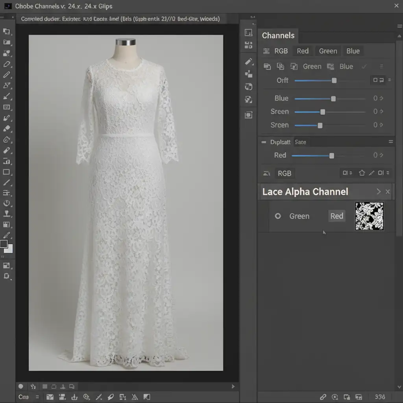Select the Eraser tool in left toolbar
Viewport: 403px width, 403px height.
7,128
